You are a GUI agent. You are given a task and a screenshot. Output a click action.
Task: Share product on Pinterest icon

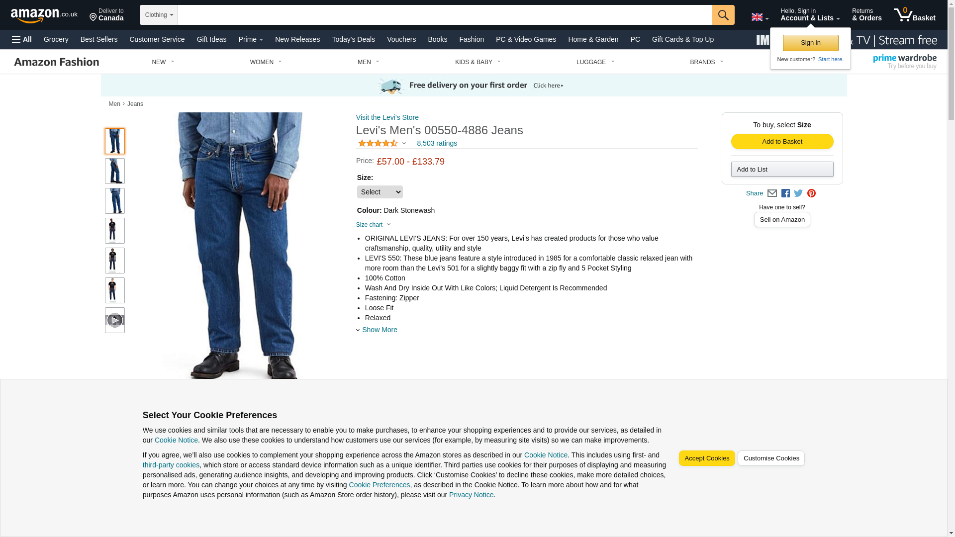point(811,193)
